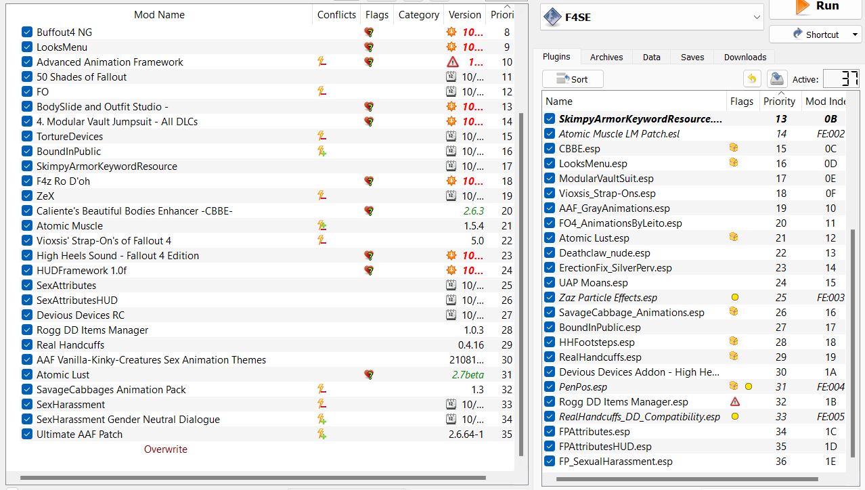Toggle the TortureDevices mod checkbox

click(27, 136)
